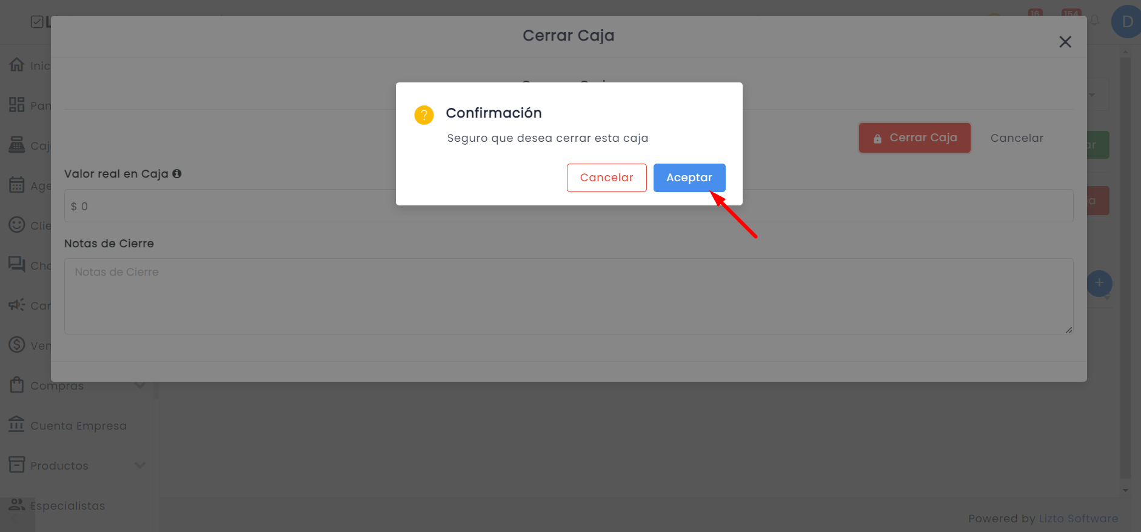Expand the Productos submenu chevron
The height and width of the screenshot is (532, 1141).
pos(140,465)
